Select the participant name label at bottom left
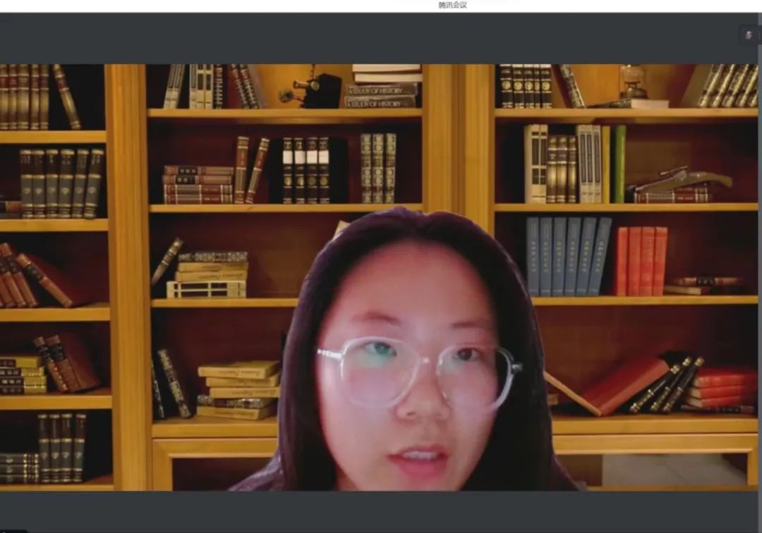 (13, 530)
